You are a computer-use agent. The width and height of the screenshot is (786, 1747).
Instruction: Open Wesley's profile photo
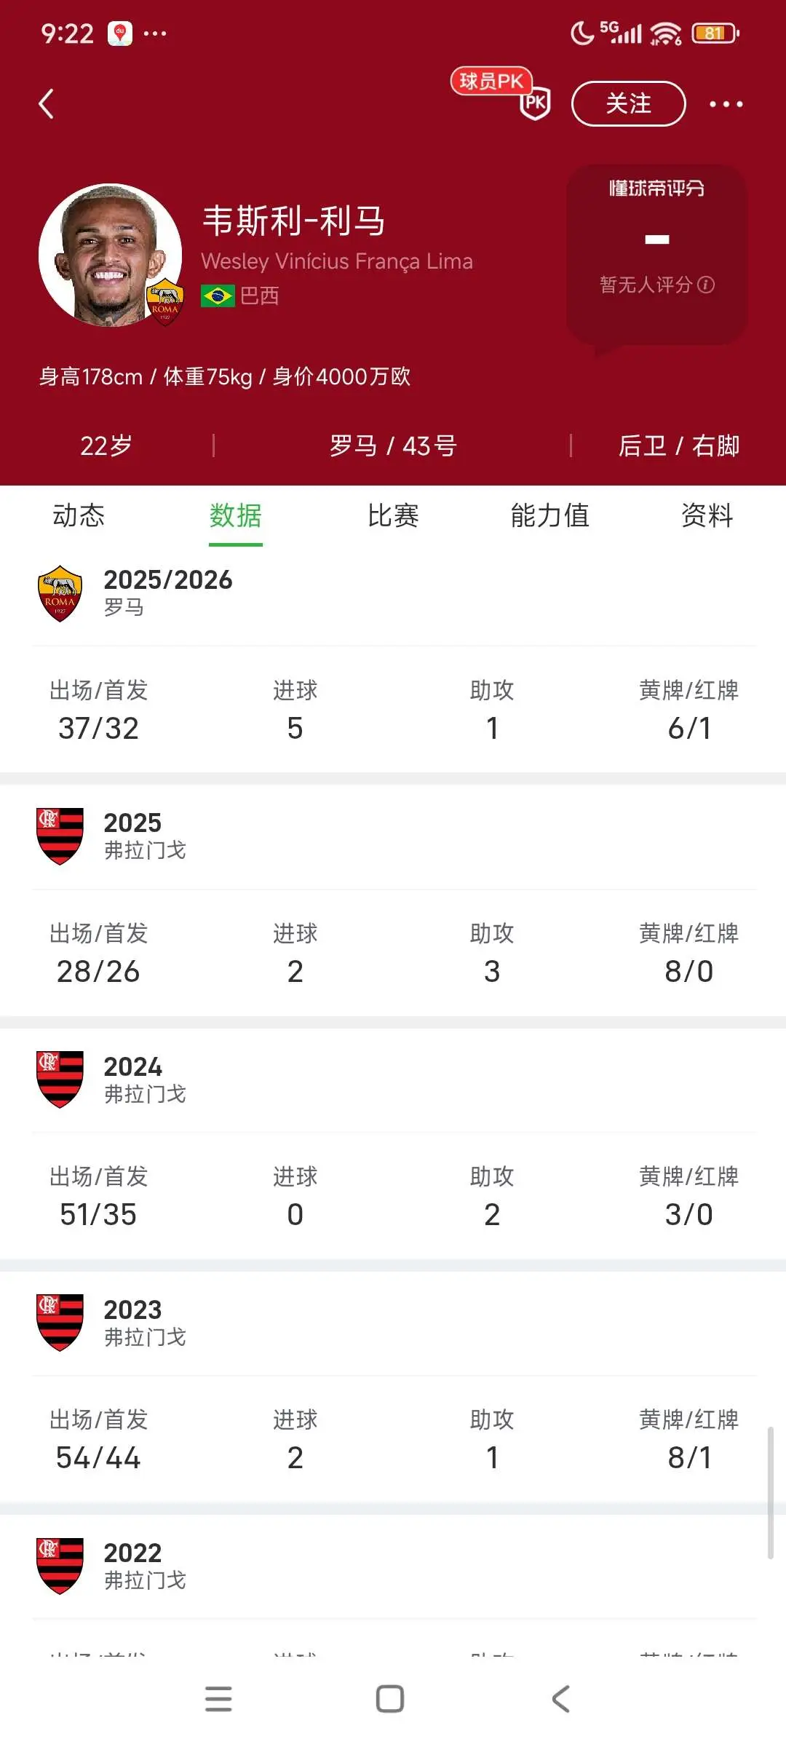[x=111, y=255]
